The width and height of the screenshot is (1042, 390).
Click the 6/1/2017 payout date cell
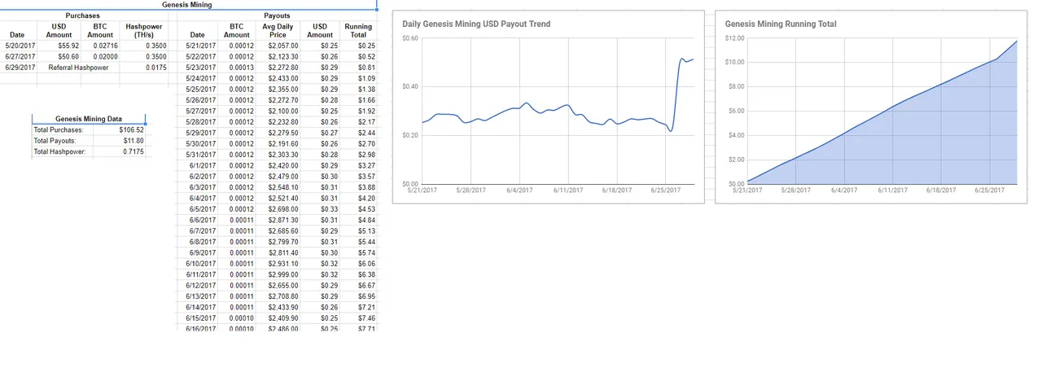197,165
